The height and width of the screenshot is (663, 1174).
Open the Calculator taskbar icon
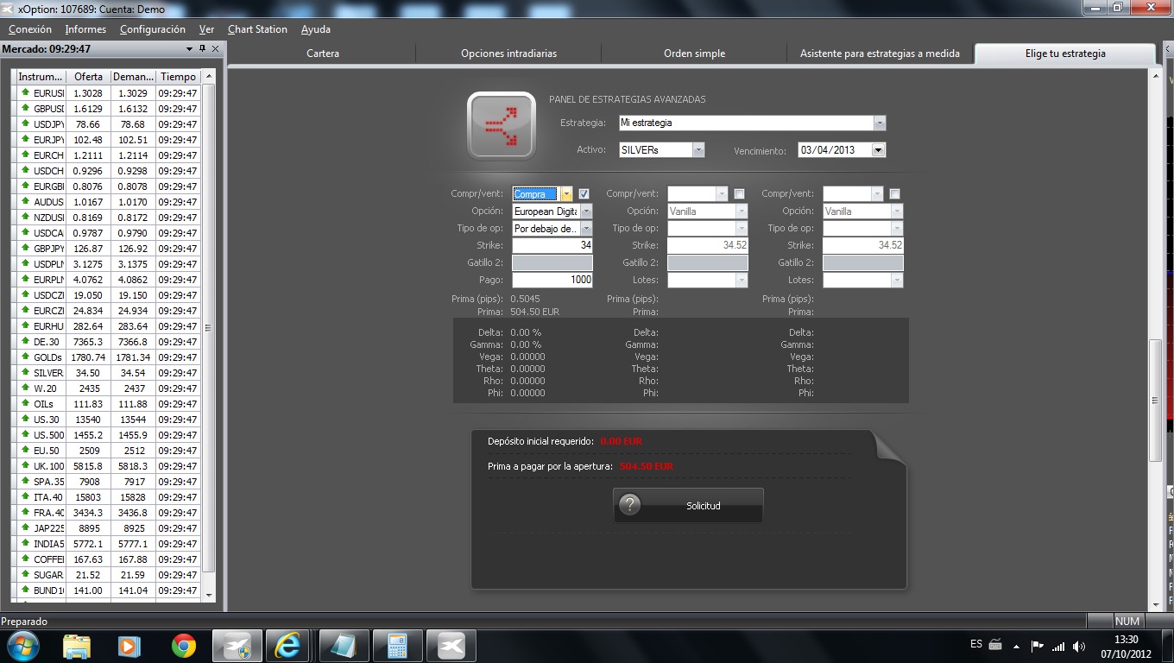click(397, 646)
